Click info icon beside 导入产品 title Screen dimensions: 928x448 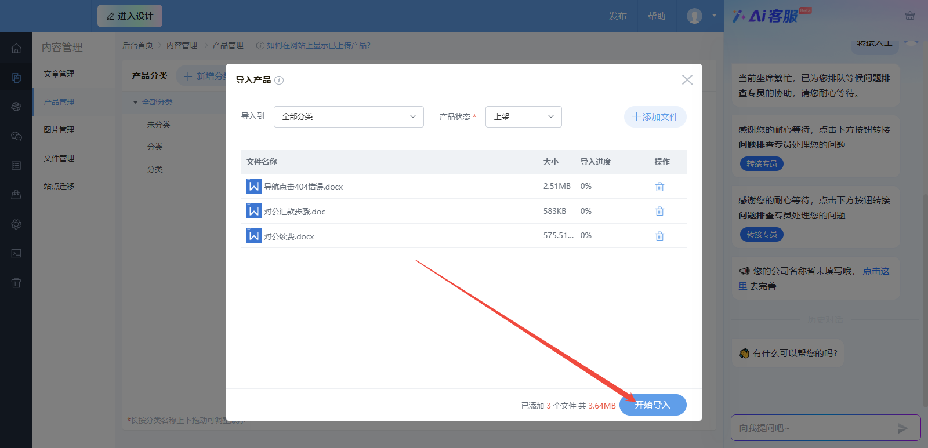279,80
